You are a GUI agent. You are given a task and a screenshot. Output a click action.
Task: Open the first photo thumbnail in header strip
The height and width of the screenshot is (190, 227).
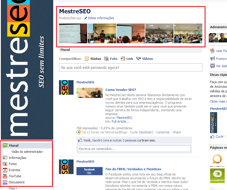click(x=73, y=33)
